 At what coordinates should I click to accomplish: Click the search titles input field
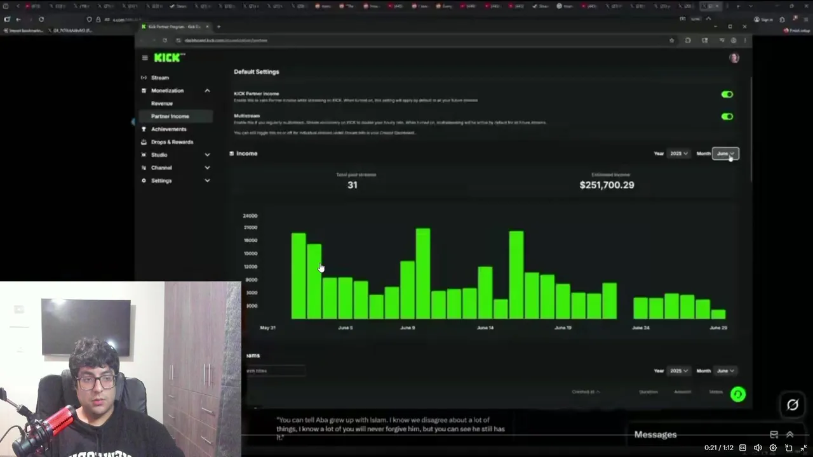[276, 371]
